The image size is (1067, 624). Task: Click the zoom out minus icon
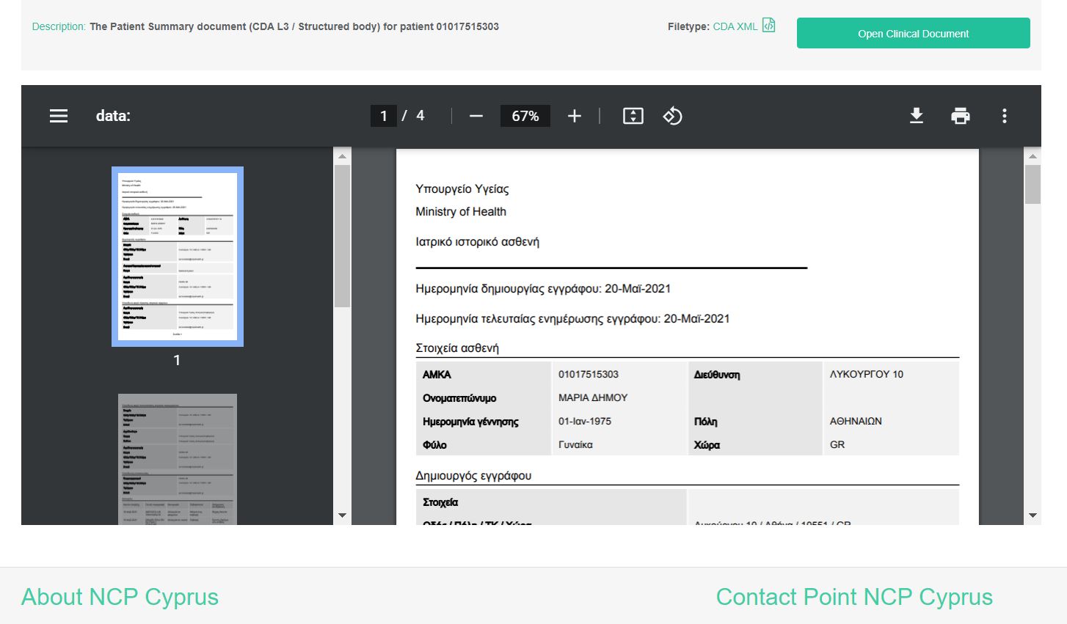[x=476, y=116]
